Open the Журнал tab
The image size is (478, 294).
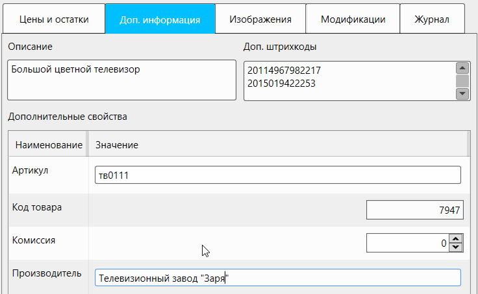click(x=432, y=19)
